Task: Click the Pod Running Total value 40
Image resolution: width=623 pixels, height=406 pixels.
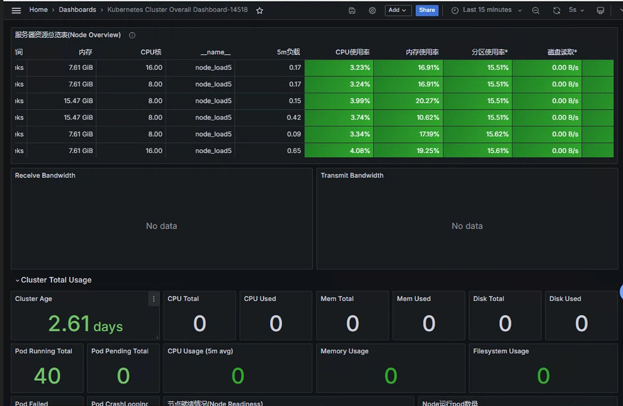Action: coord(47,376)
